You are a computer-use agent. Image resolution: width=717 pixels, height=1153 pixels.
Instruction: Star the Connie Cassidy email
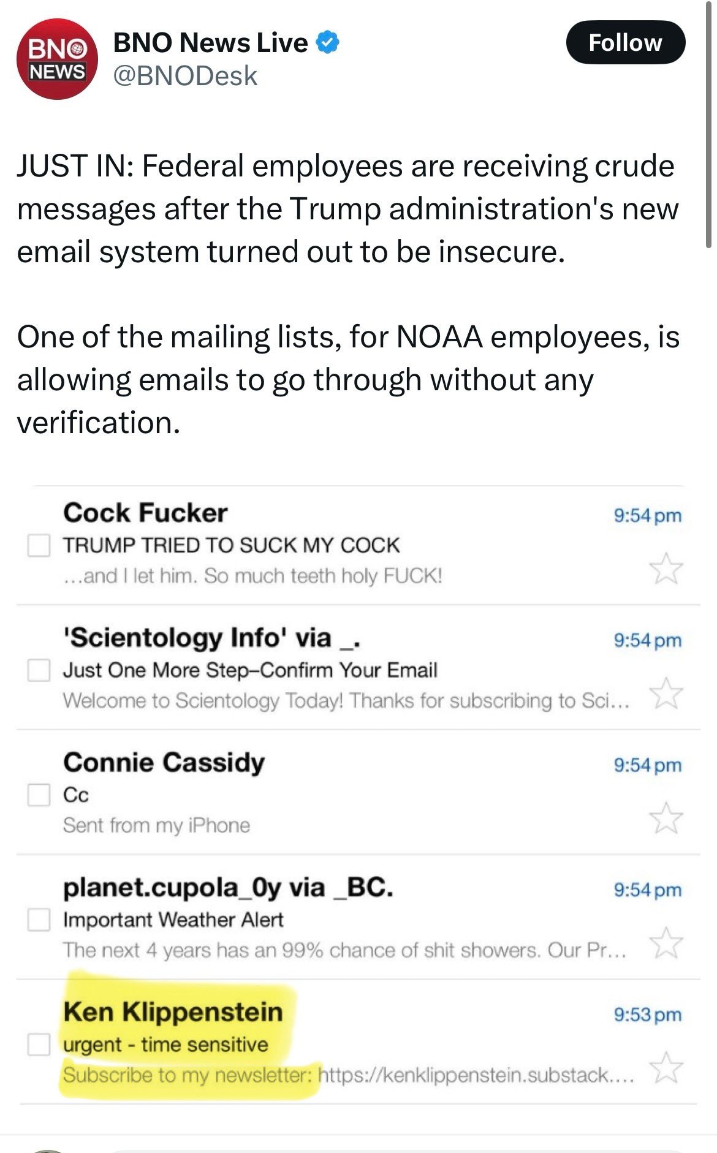tap(666, 818)
